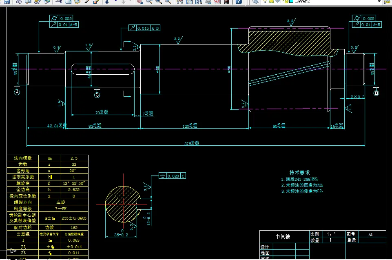This screenshot has width=392, height=260.
Task: Open the Tool Palettes icon
Action: (x=199, y=2)
